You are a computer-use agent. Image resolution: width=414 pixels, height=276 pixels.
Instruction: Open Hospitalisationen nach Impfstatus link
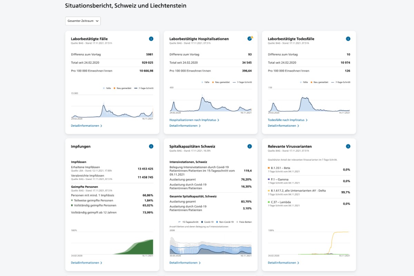pos(194,120)
